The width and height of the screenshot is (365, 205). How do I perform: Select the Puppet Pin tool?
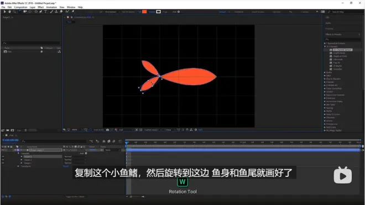pyautogui.click(x=73, y=12)
